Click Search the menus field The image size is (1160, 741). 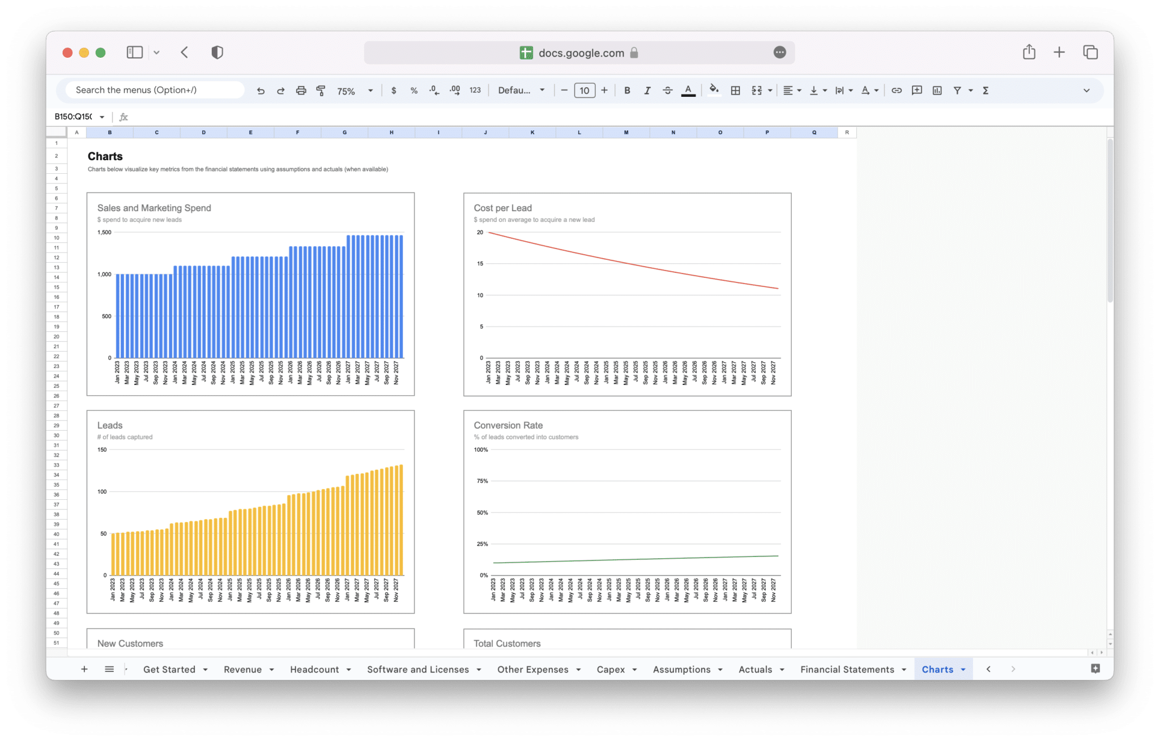pos(155,90)
